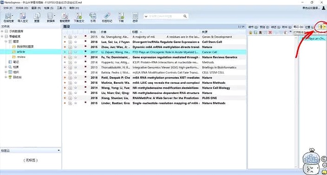Open the 检索(S) menu
327x175 pixels.
click(x=49, y=8)
